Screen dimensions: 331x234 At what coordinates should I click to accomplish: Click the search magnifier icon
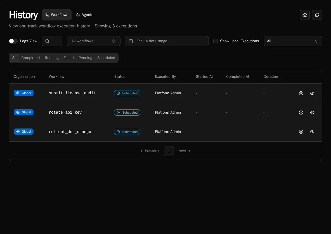(47, 41)
